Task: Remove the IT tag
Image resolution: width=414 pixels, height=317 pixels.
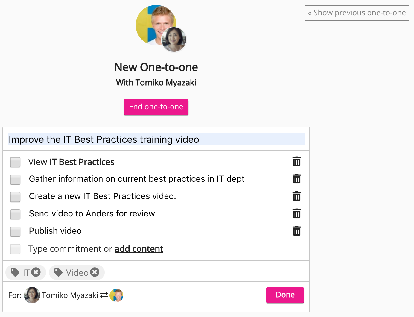Action: coord(36,272)
